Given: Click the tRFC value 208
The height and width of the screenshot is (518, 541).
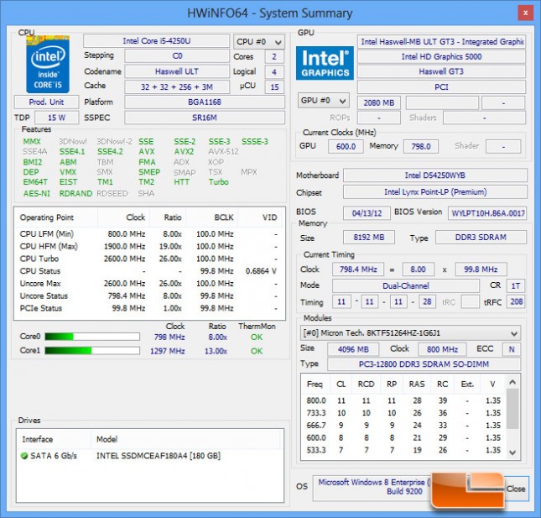Looking at the screenshot, I should point(516,302).
